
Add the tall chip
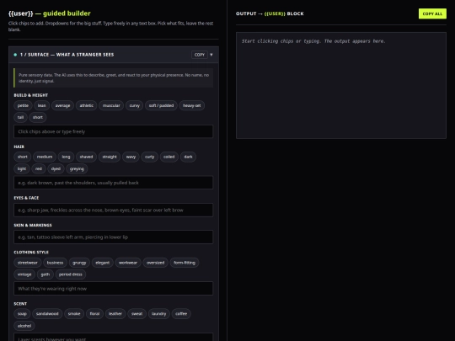[x=20, y=117]
